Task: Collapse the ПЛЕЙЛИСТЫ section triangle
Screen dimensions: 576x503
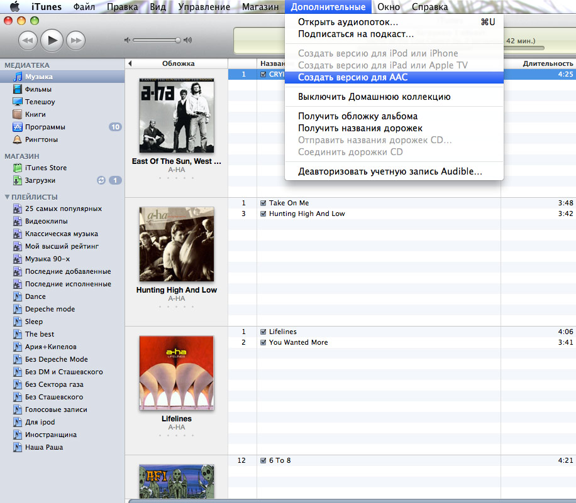Action: pos(7,197)
